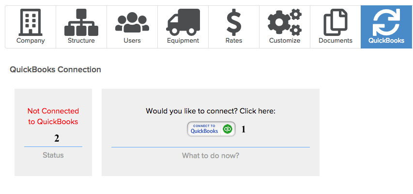Viewport: 413px width, 194px height.
Task: Click the What to do now? caption
Action: (211, 156)
